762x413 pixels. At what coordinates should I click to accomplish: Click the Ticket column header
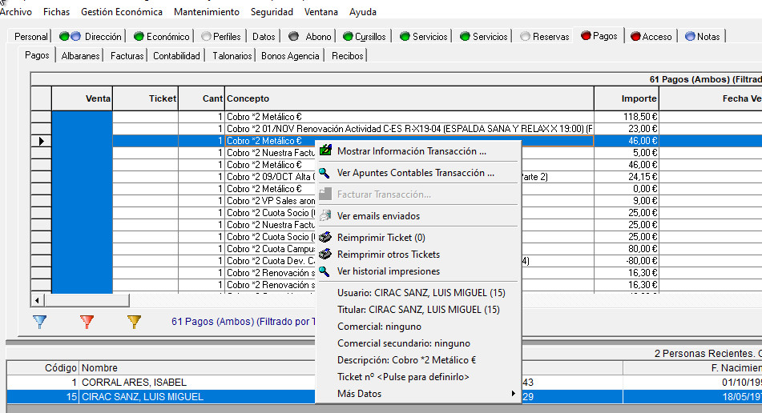[x=145, y=98]
